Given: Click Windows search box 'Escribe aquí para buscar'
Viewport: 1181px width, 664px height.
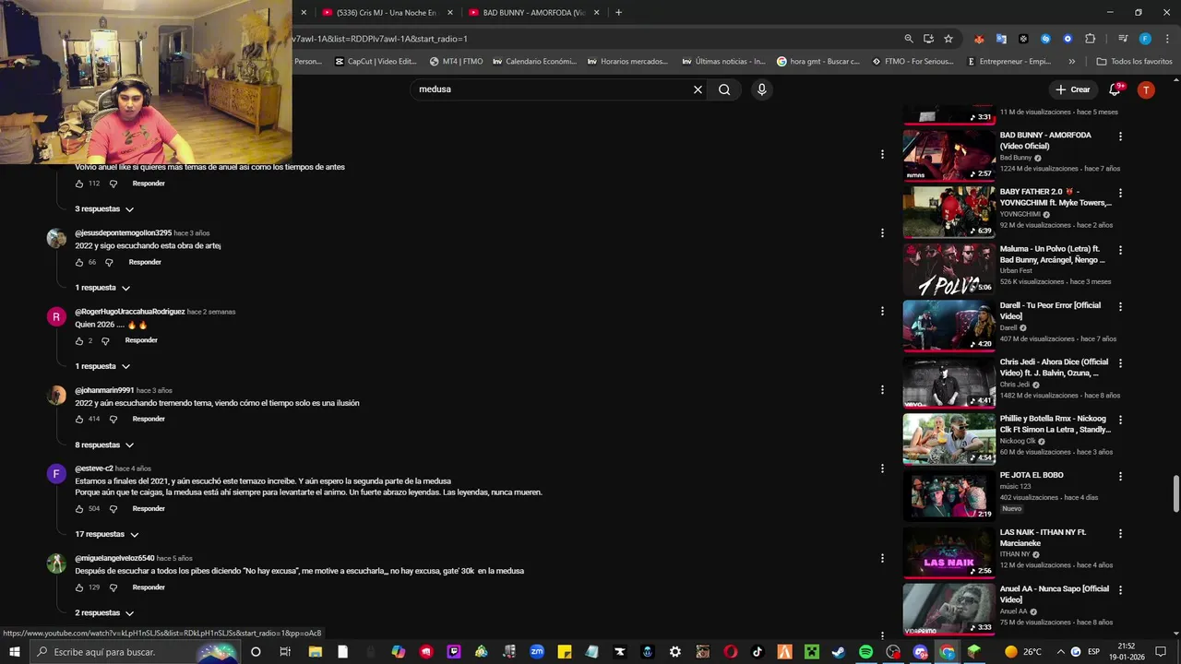Looking at the screenshot, I should click(137, 652).
